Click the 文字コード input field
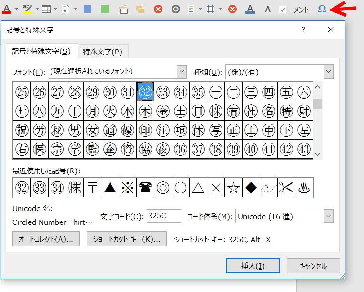This screenshot has height=292, width=364. pyautogui.click(x=163, y=216)
